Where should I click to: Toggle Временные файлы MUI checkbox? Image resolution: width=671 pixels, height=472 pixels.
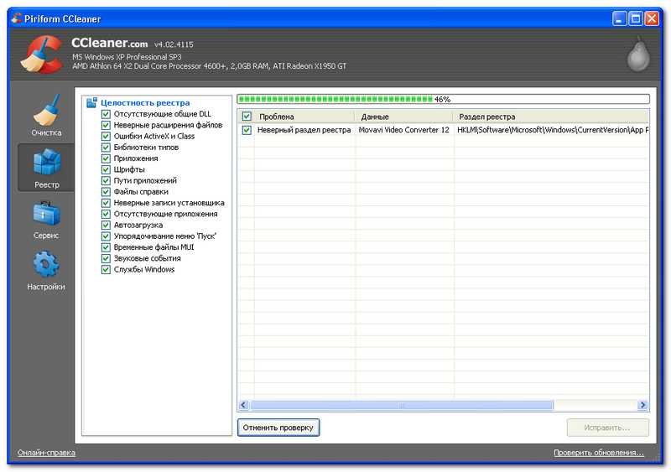(x=106, y=248)
